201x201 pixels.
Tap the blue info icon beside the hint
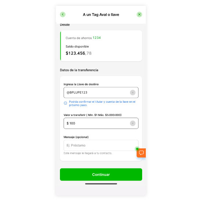pos(65,103)
